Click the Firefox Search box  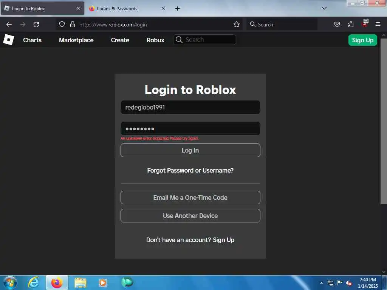click(282, 25)
